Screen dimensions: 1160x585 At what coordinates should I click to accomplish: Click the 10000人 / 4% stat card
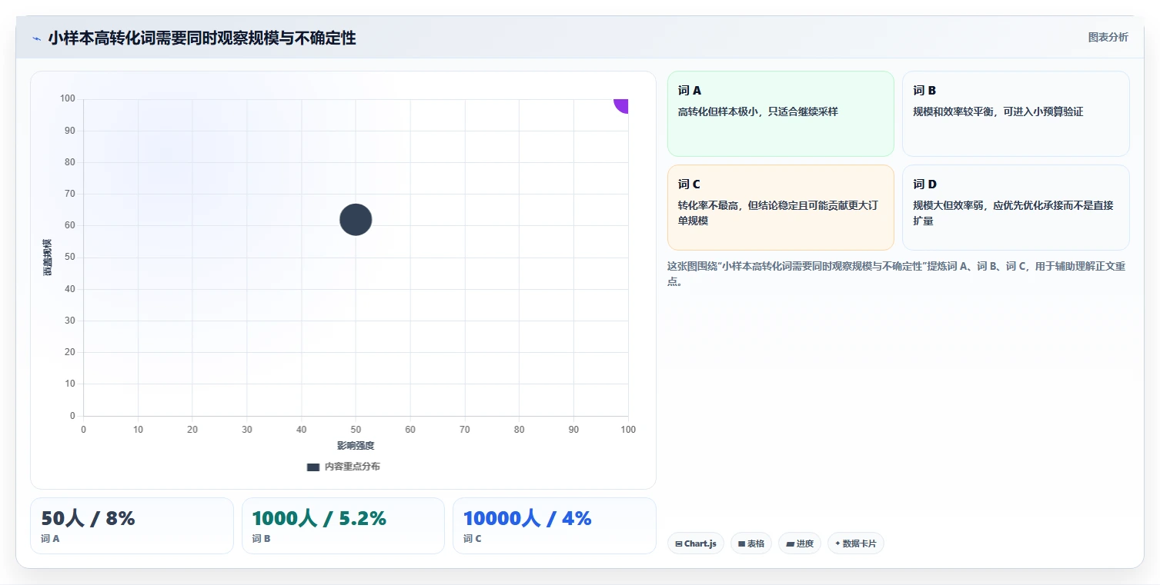pos(554,526)
